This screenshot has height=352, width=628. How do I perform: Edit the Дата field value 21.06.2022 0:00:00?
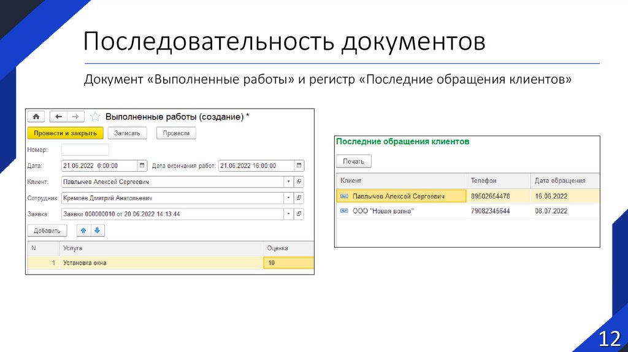coord(99,166)
